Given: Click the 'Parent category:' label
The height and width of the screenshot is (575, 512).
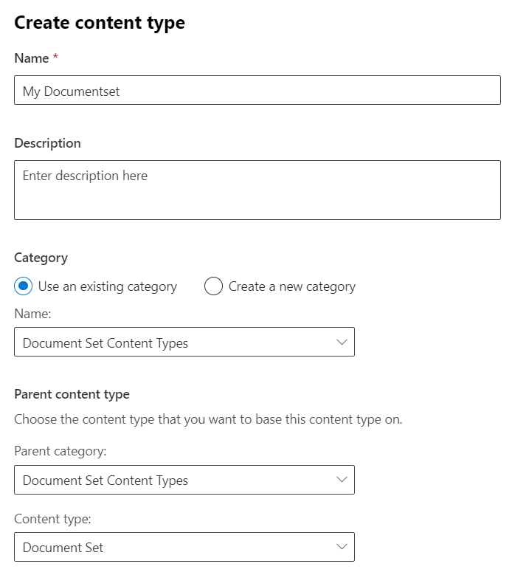Looking at the screenshot, I should pyautogui.click(x=60, y=450).
